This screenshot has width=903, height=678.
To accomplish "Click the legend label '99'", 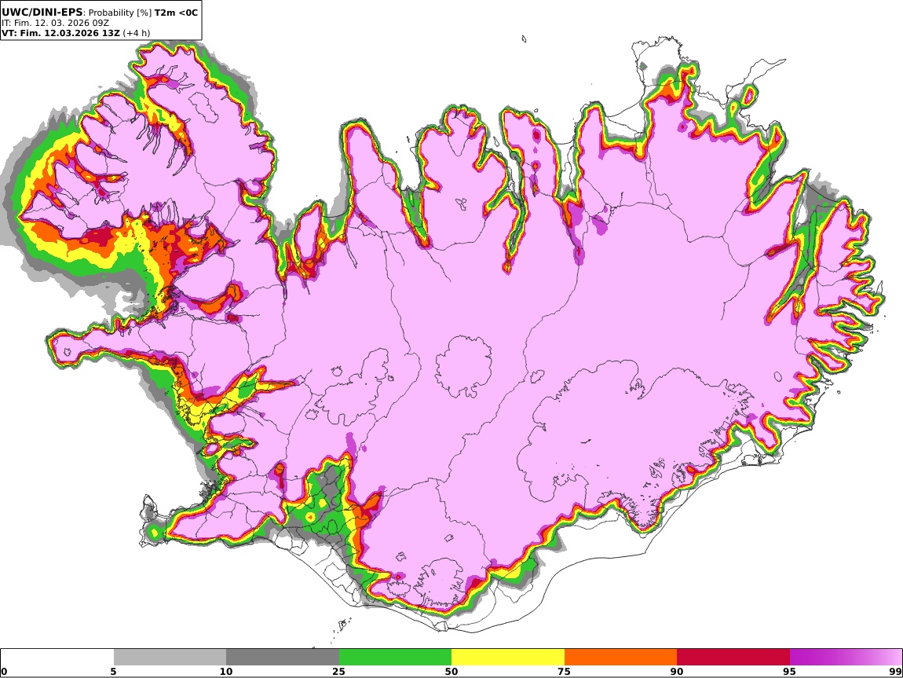I will [x=895, y=672].
